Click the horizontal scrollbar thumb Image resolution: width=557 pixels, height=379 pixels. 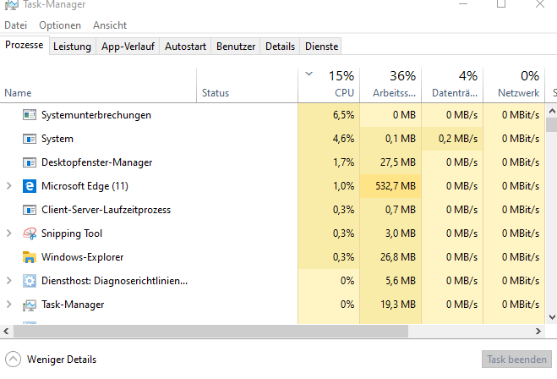pos(210,332)
